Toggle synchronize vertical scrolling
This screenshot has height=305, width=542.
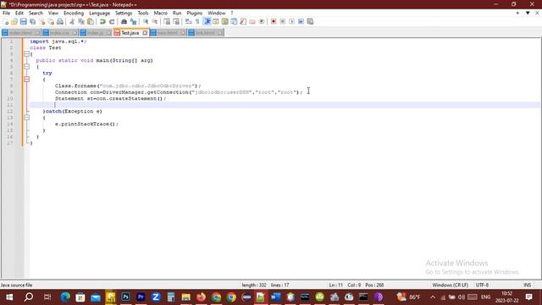[x=167, y=21]
